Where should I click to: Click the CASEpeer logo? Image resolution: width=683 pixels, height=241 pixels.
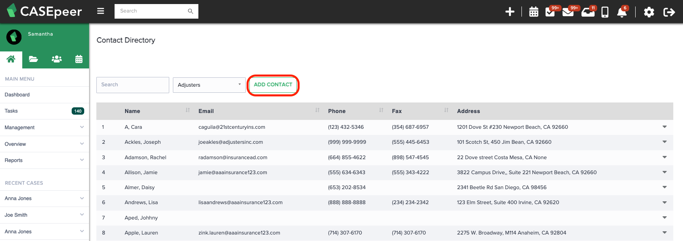click(45, 11)
